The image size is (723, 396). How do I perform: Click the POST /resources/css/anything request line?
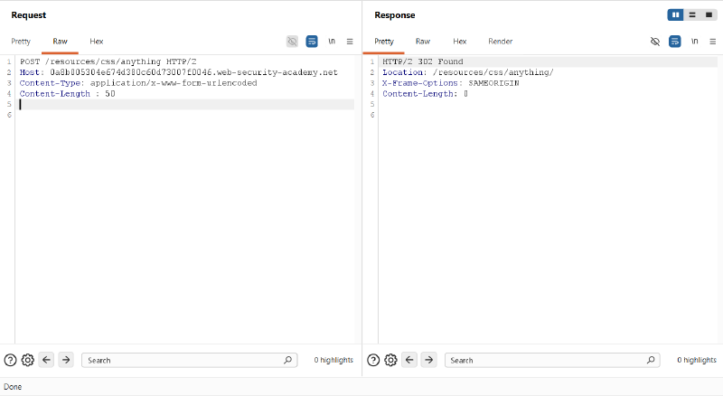pyautogui.click(x=108, y=61)
